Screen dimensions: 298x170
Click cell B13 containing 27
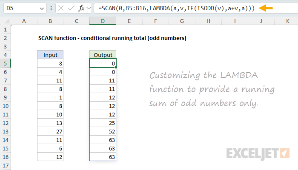(x=50, y=131)
